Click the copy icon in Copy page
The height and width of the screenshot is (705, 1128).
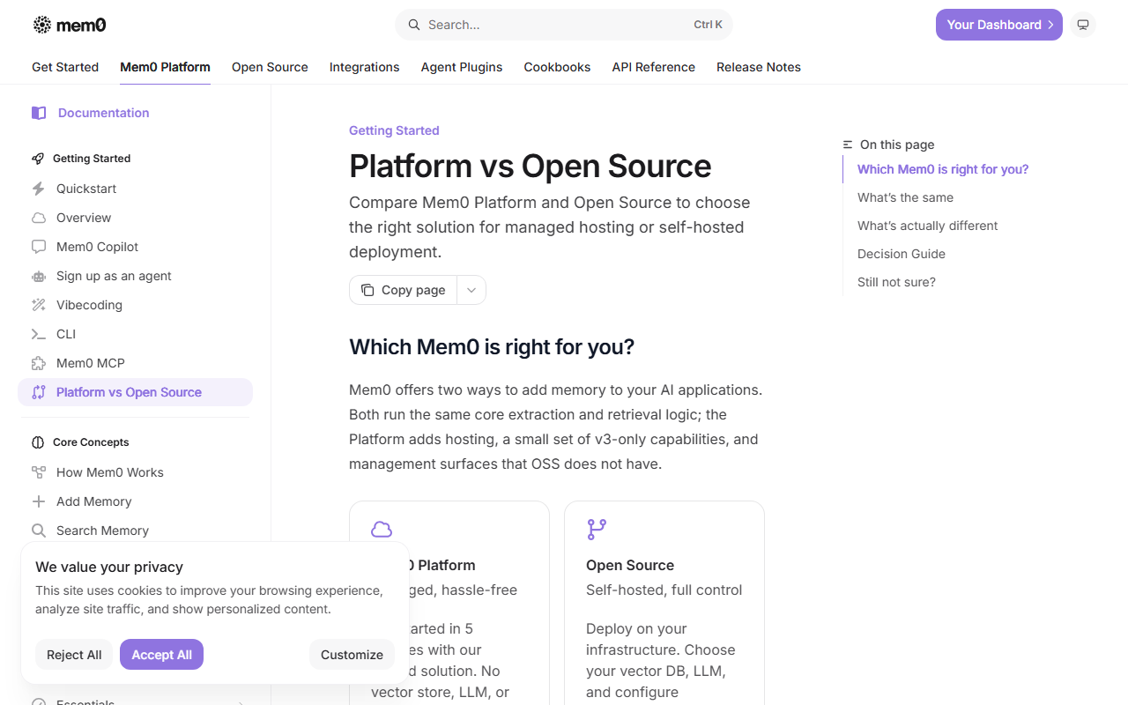(x=367, y=290)
